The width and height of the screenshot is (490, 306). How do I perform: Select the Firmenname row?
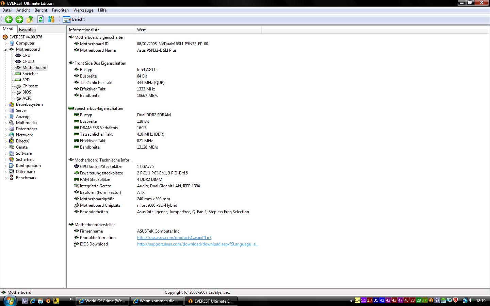tap(164, 231)
